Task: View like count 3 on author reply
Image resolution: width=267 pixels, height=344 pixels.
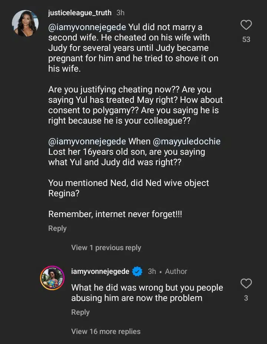Action: (246, 298)
